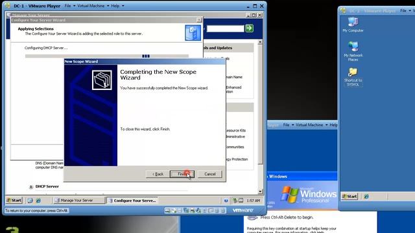Open dropdown arrow beside Help in DC-1
The height and width of the screenshot is (233, 415).
(123, 6)
